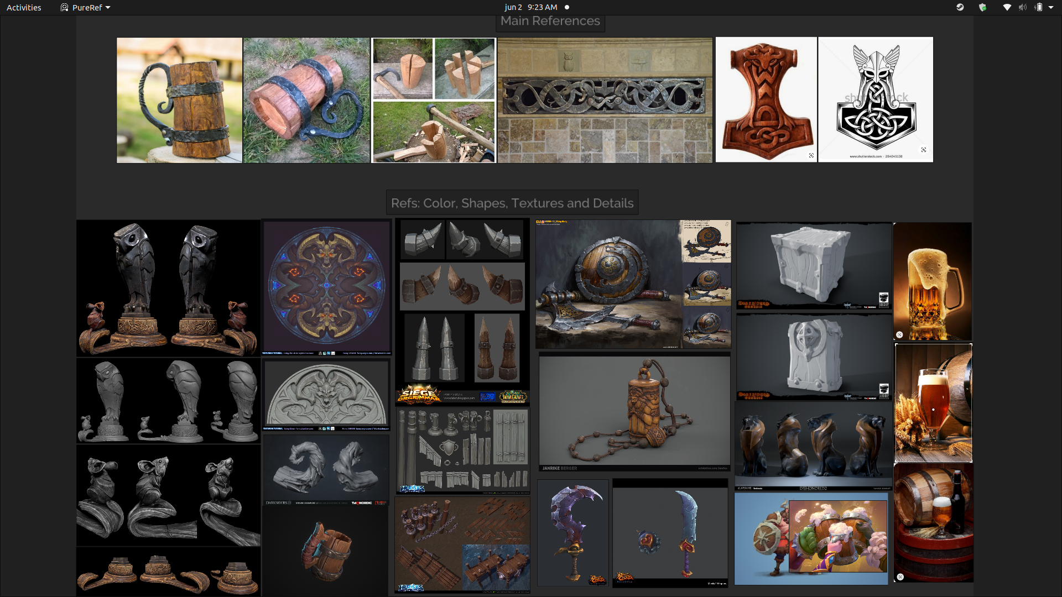The height and width of the screenshot is (597, 1062).
Task: Click the lens icon on Viking helmet hammer image
Action: point(924,150)
